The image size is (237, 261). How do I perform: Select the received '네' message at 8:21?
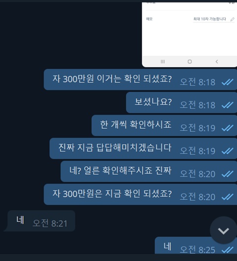click(x=39, y=221)
